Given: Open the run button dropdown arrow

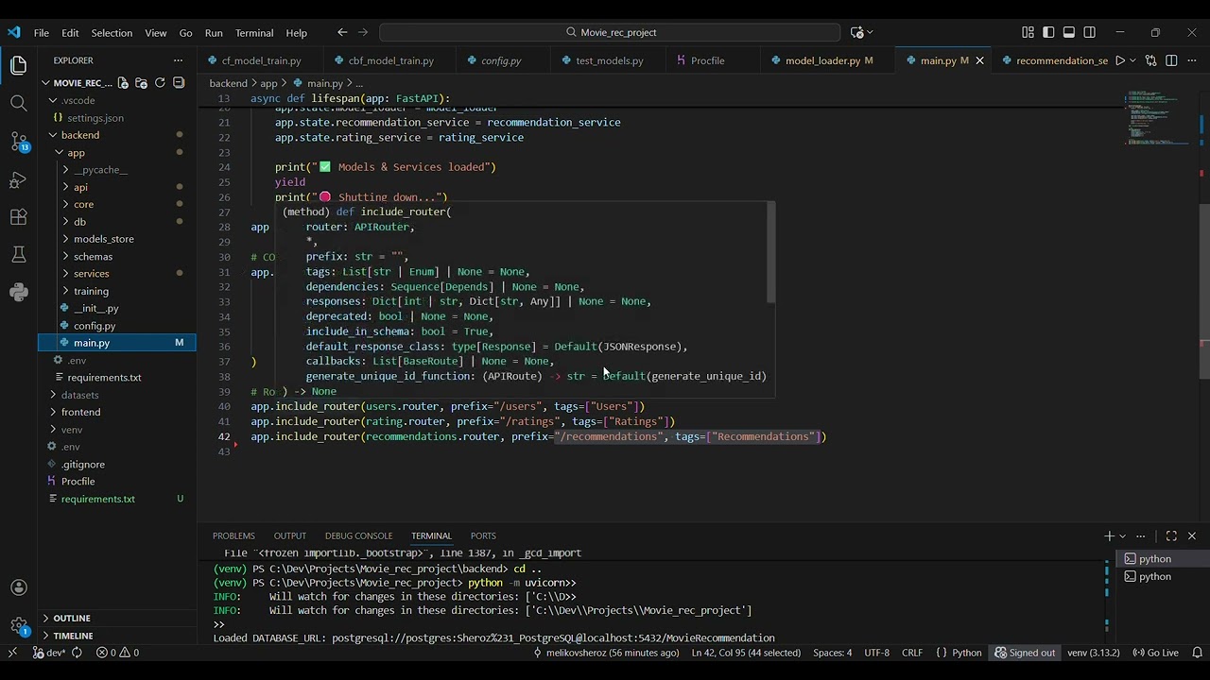Looking at the screenshot, I should [1133, 60].
